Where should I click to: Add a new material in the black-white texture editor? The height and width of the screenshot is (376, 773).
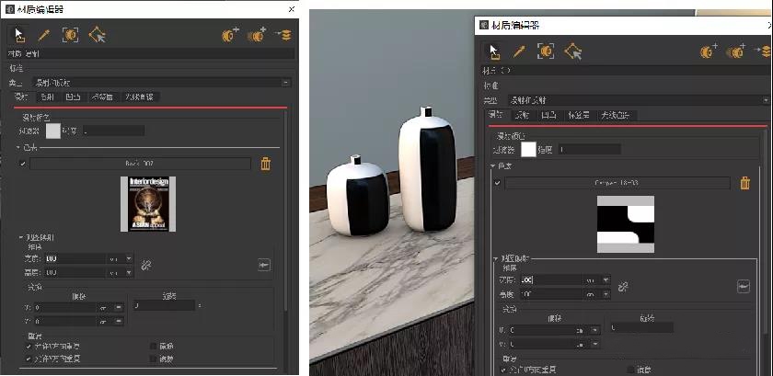coord(709,51)
